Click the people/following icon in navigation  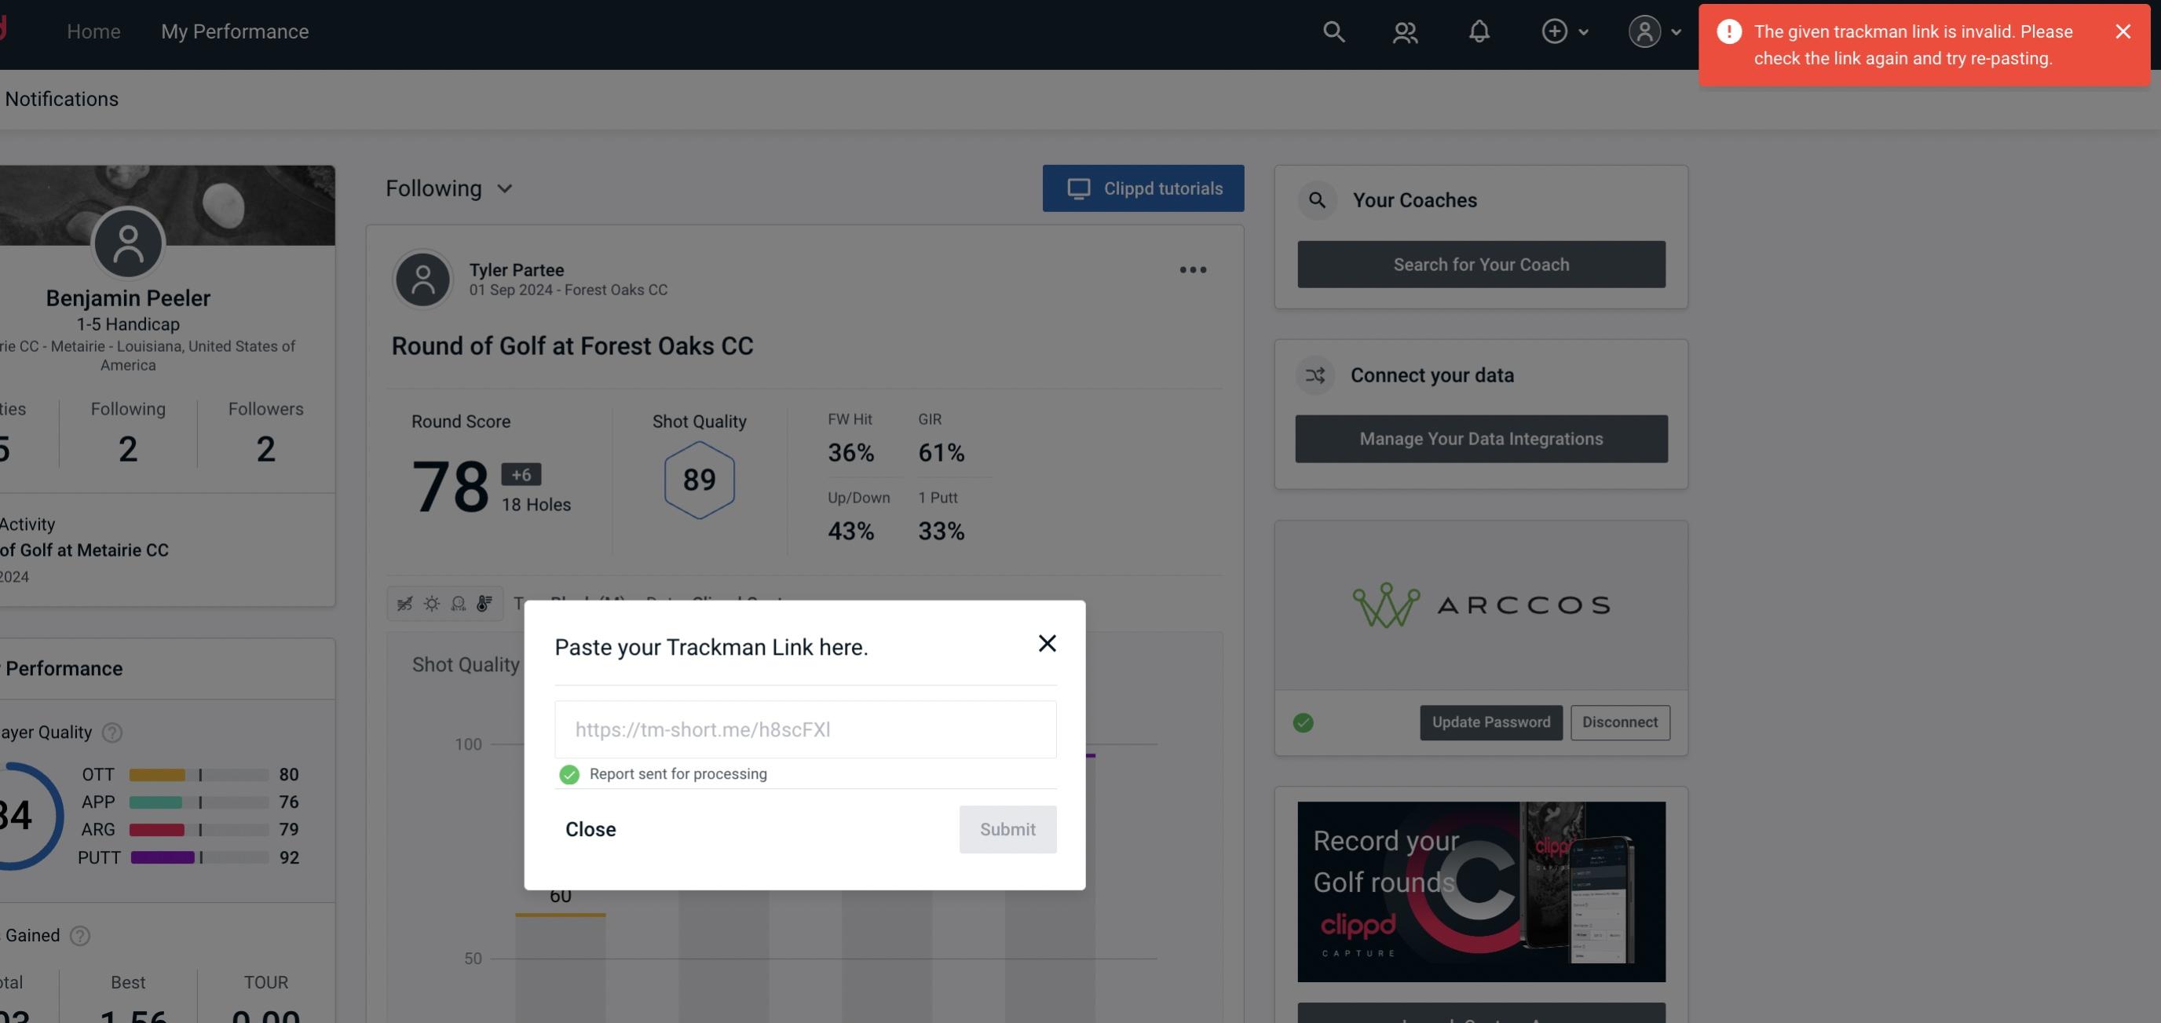(1404, 31)
